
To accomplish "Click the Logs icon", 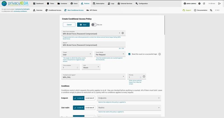I will [109, 4].
